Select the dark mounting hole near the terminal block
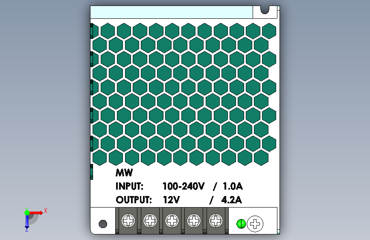Image resolution: width=370 pixels, height=240 pixels. click(x=103, y=224)
